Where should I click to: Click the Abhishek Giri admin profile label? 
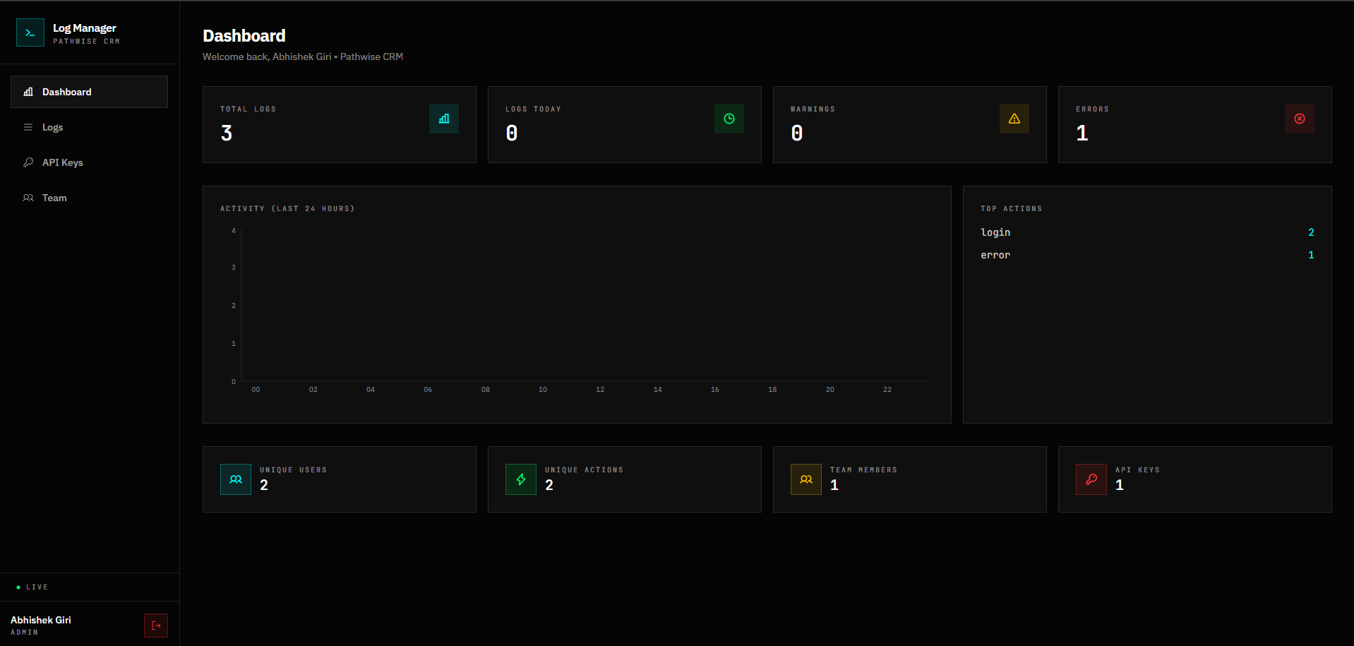pyautogui.click(x=41, y=624)
